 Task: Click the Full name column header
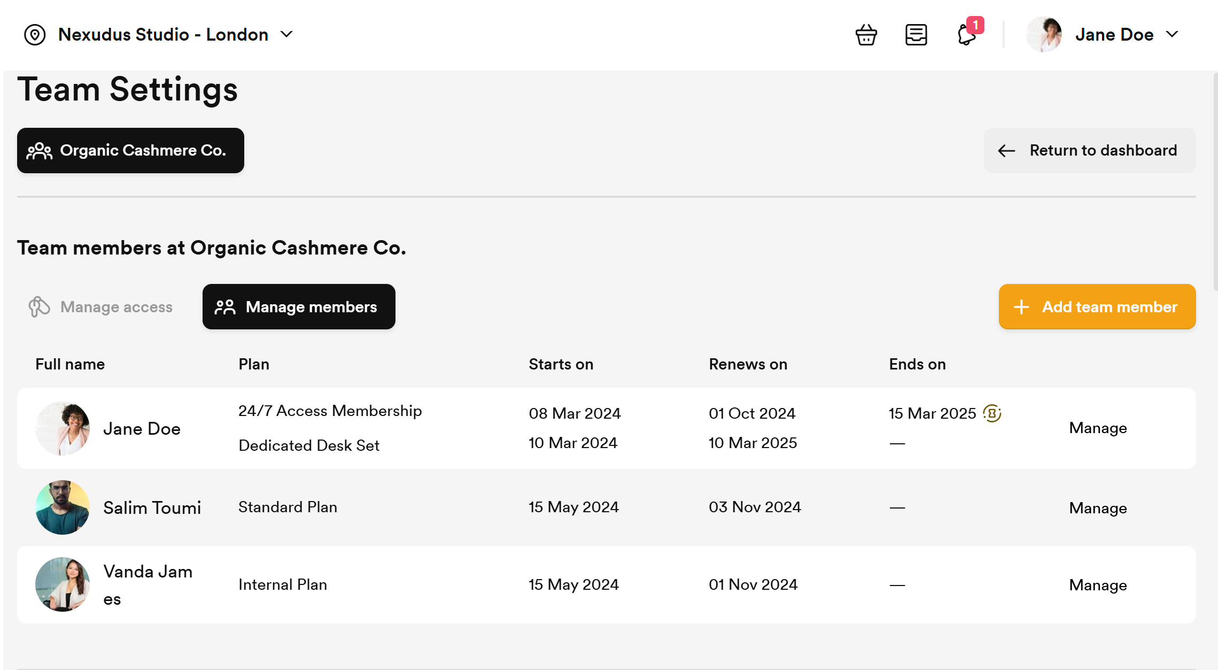pos(70,364)
